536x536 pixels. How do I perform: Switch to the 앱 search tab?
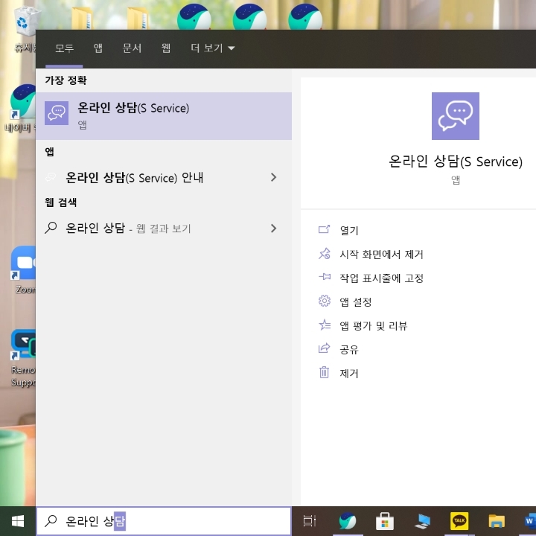point(98,48)
